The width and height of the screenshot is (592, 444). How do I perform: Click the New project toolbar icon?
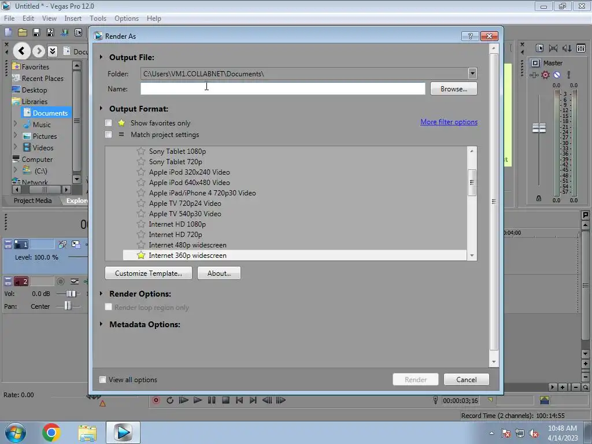pos(8,32)
